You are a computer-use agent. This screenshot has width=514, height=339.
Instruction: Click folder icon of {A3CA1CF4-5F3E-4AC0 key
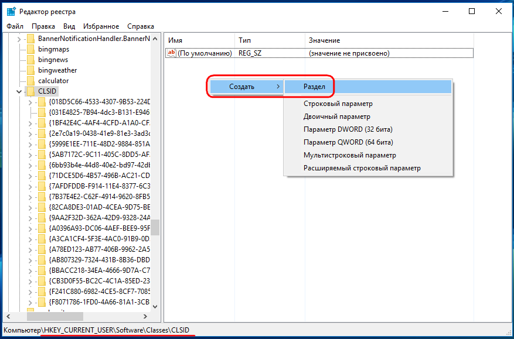tap(42, 239)
